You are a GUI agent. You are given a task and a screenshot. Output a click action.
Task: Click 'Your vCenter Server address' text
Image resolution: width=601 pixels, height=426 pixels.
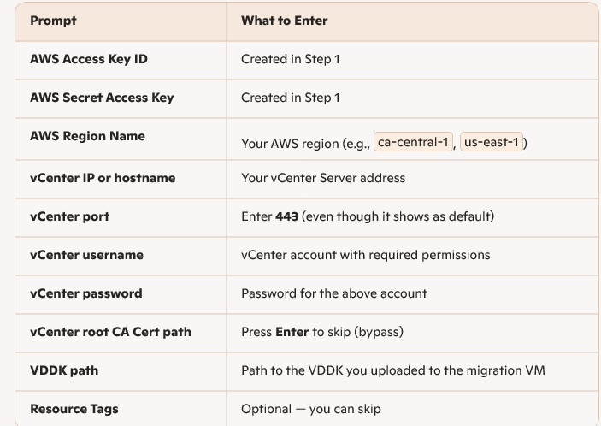(x=323, y=178)
